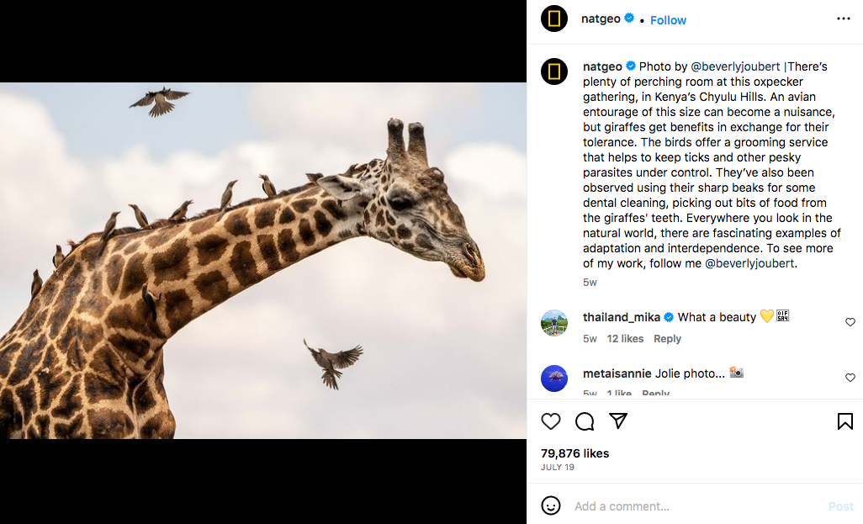Viewport: 863px width, 524px height.
Task: View the 79,876 likes list
Action: pos(574,453)
